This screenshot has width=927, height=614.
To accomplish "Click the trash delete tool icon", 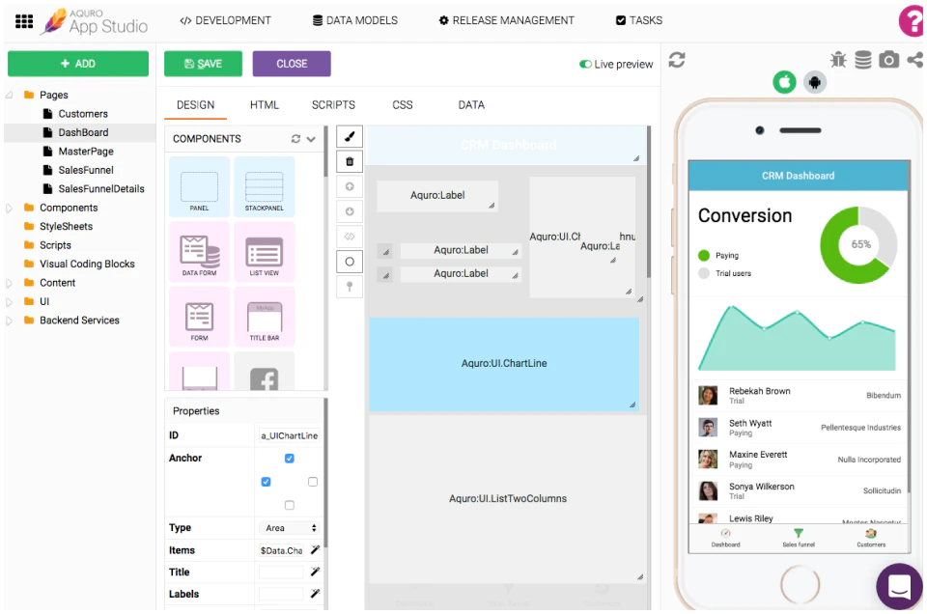I will pos(350,161).
